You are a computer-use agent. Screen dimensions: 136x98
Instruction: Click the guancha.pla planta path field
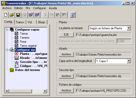[x=104, y=35]
